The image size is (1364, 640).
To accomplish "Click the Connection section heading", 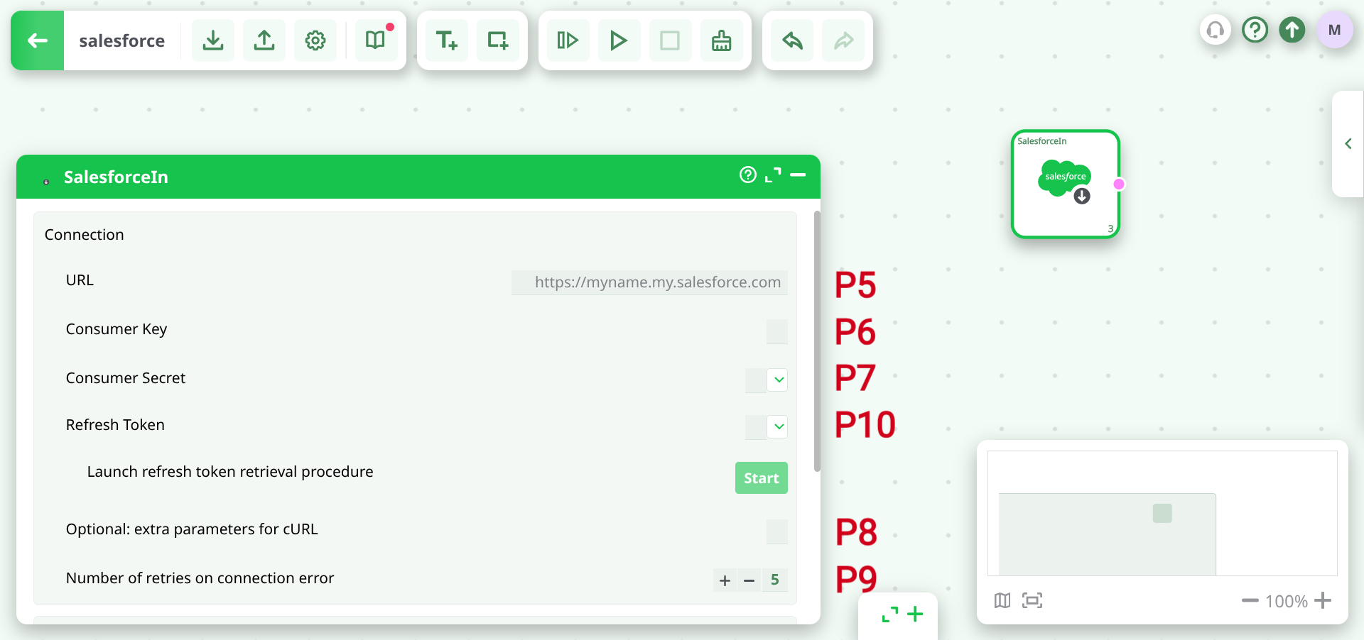I will pos(85,235).
